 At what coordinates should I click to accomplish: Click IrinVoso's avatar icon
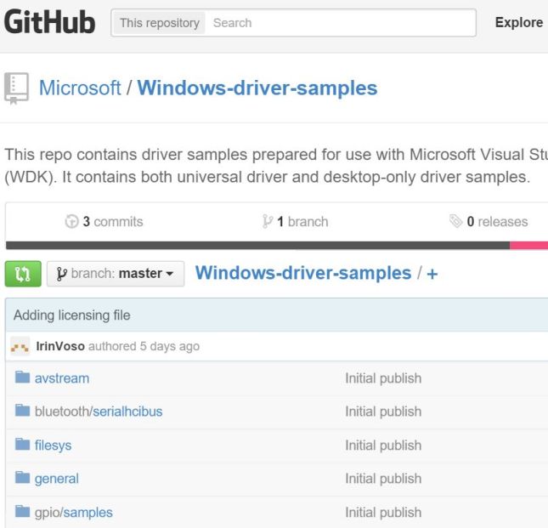pos(21,347)
